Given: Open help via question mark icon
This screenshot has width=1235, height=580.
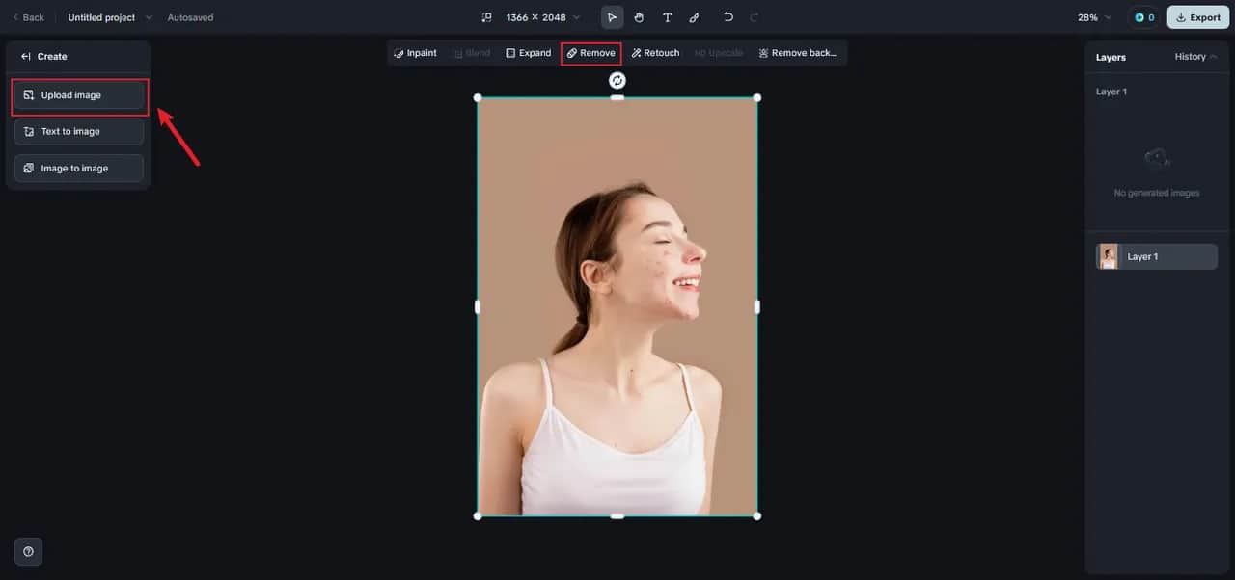Looking at the screenshot, I should pos(28,552).
